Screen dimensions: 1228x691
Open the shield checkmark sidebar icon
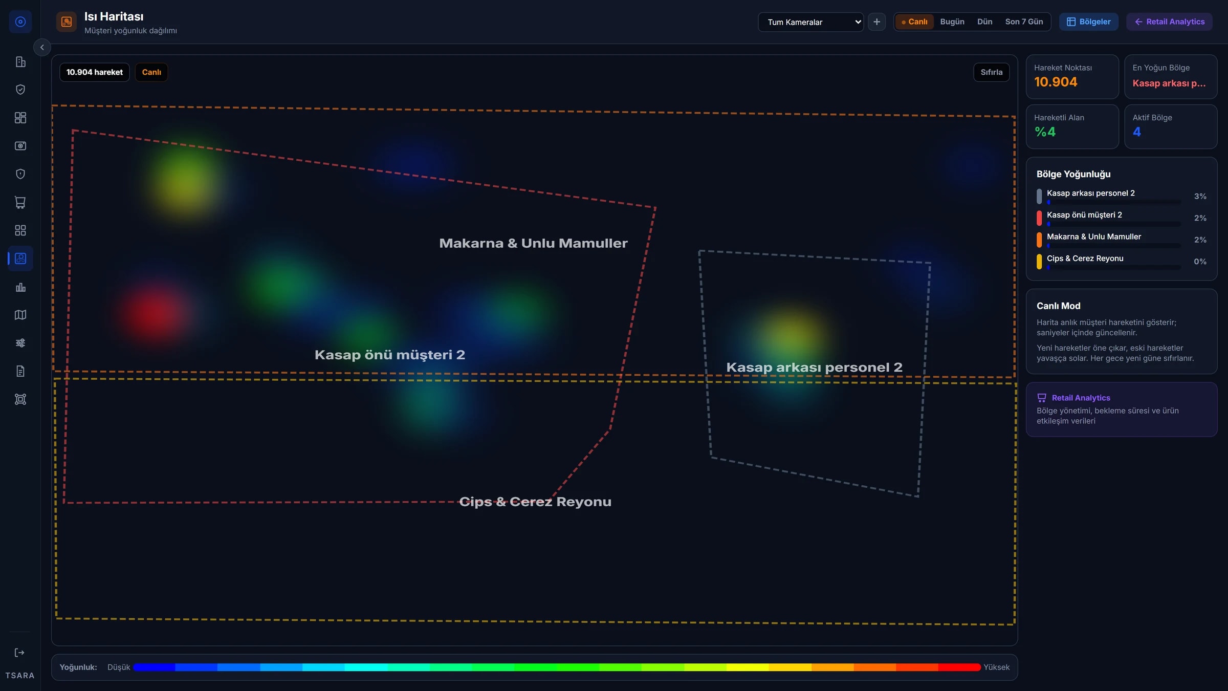pos(20,90)
